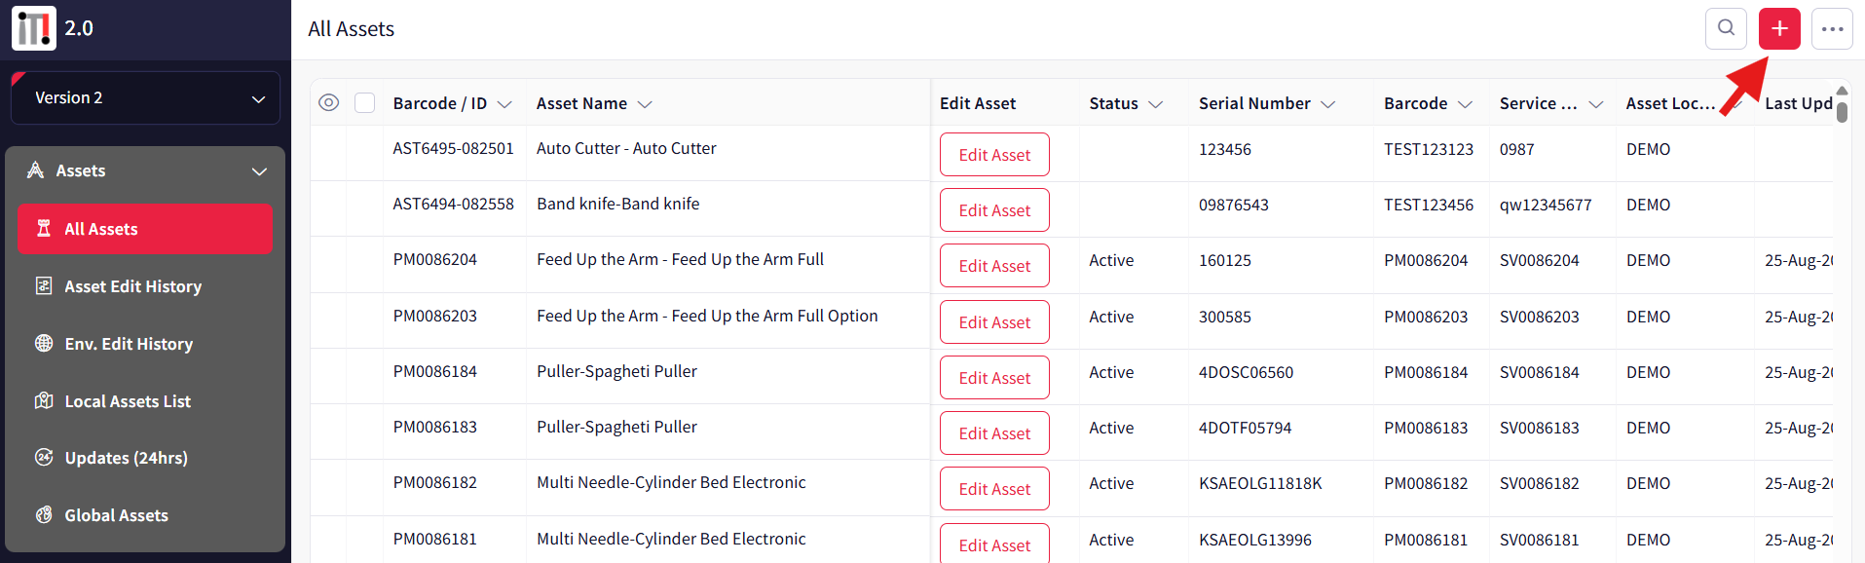The height and width of the screenshot is (563, 1865).
Task: Click the red plus add asset button
Action: coord(1779,28)
